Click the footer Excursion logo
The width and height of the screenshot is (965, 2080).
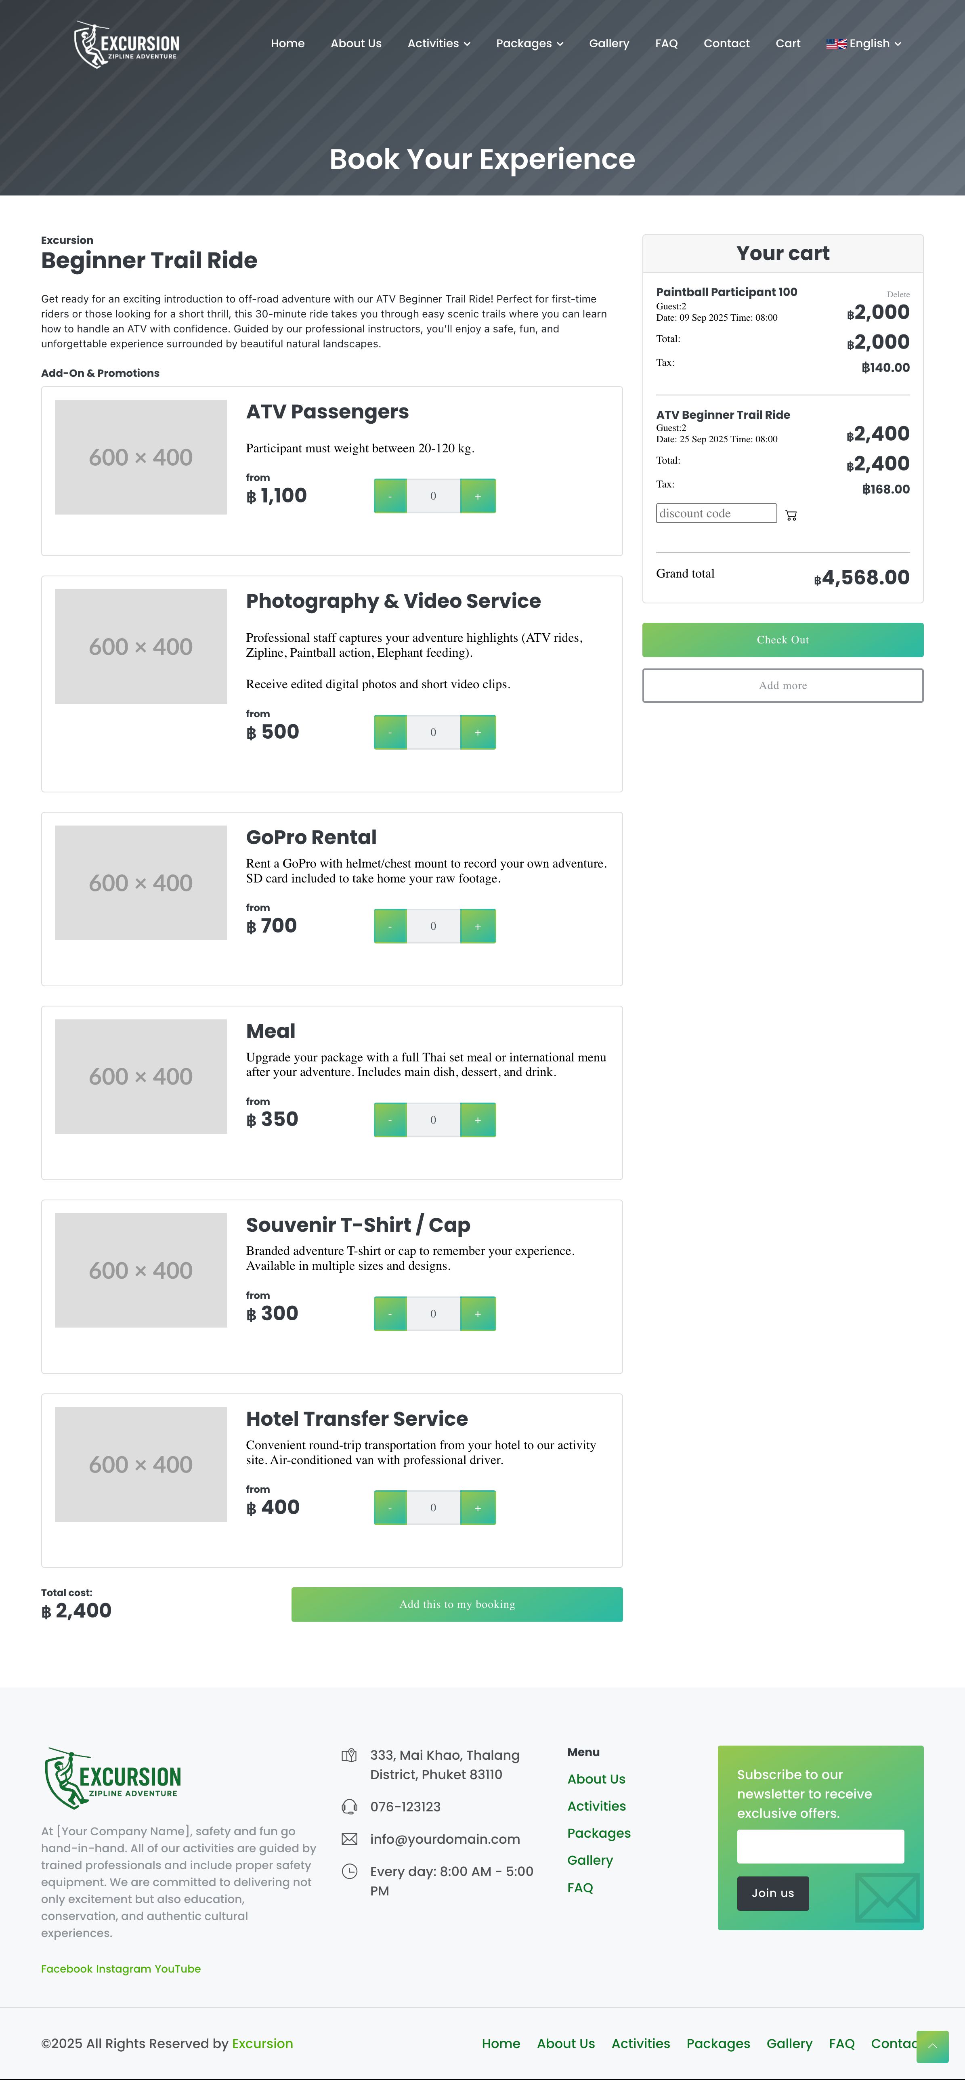pyautogui.click(x=113, y=1777)
